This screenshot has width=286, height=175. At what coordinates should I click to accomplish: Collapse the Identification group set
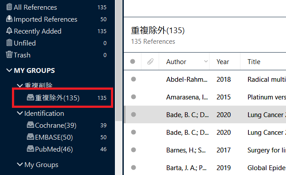[x=20, y=113]
